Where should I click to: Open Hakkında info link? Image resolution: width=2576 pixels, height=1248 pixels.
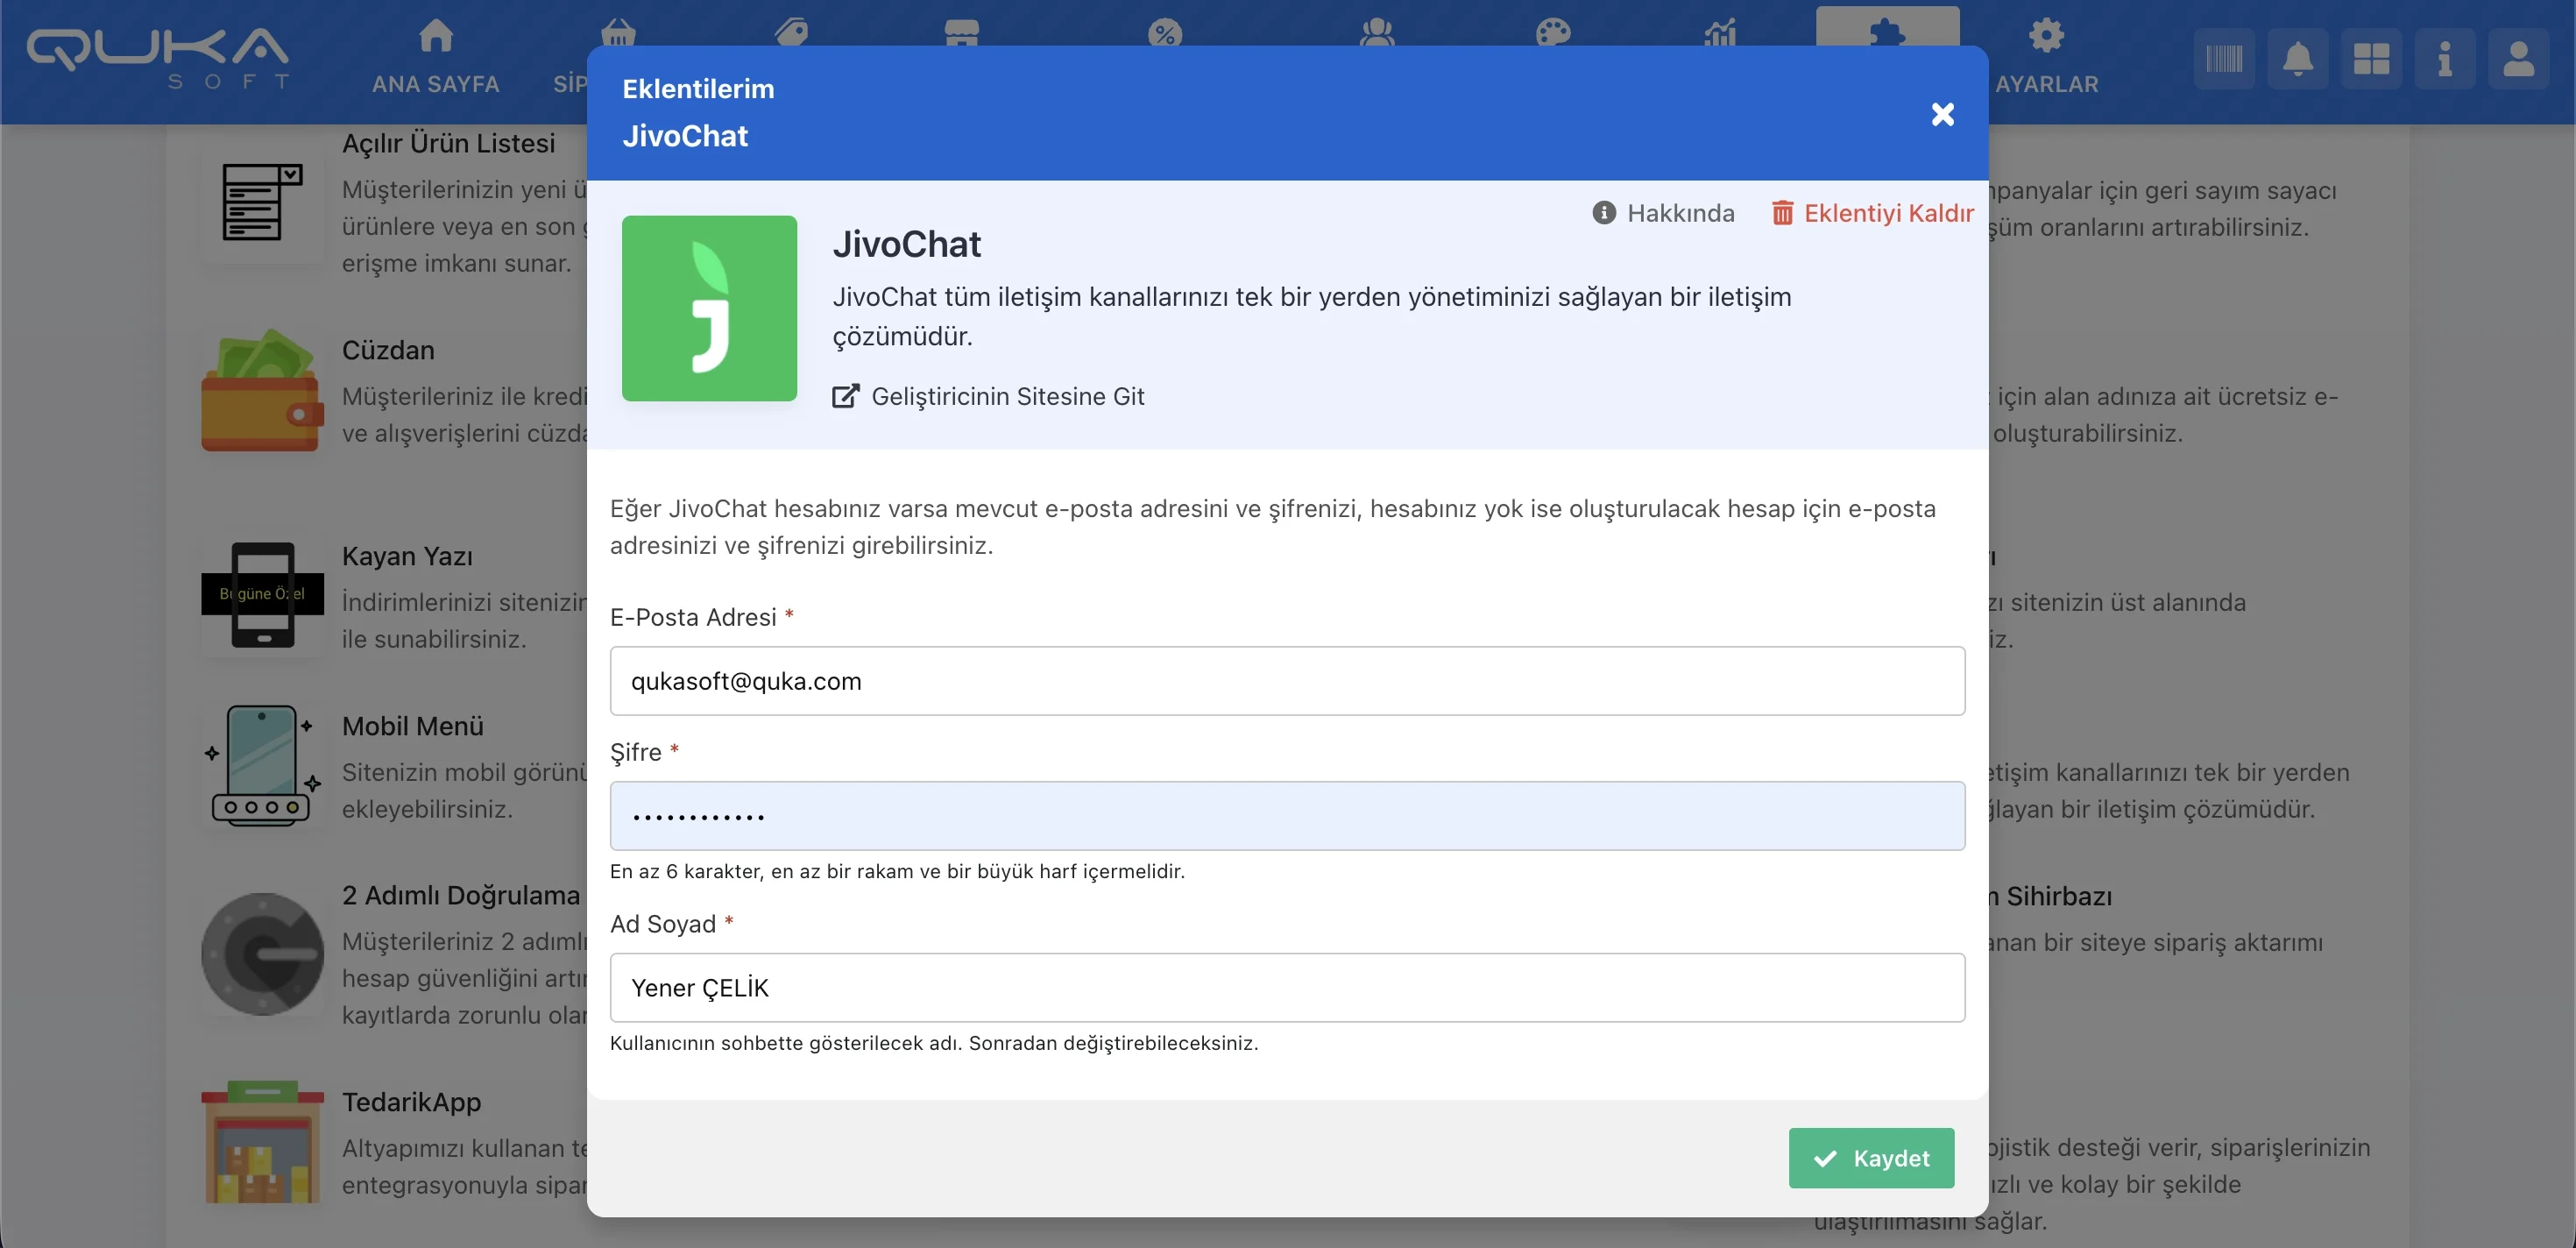pos(1663,213)
